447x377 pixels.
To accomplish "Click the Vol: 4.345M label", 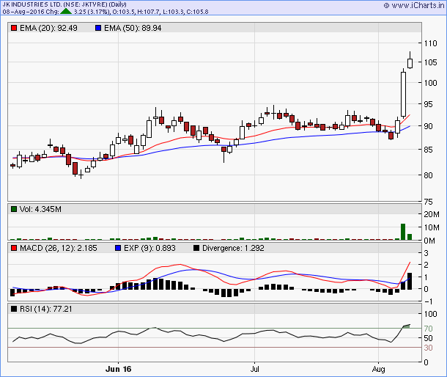I will [x=40, y=209].
